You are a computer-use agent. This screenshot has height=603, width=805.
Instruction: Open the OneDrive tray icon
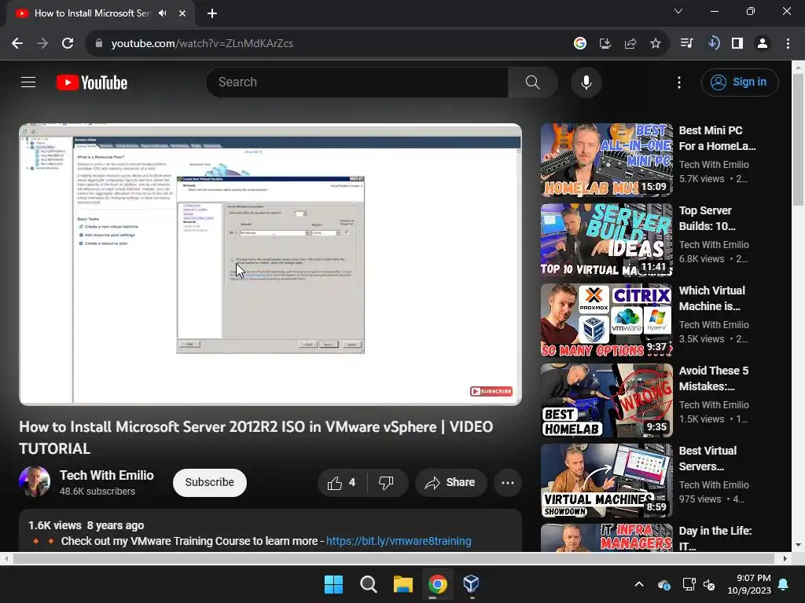tap(663, 584)
